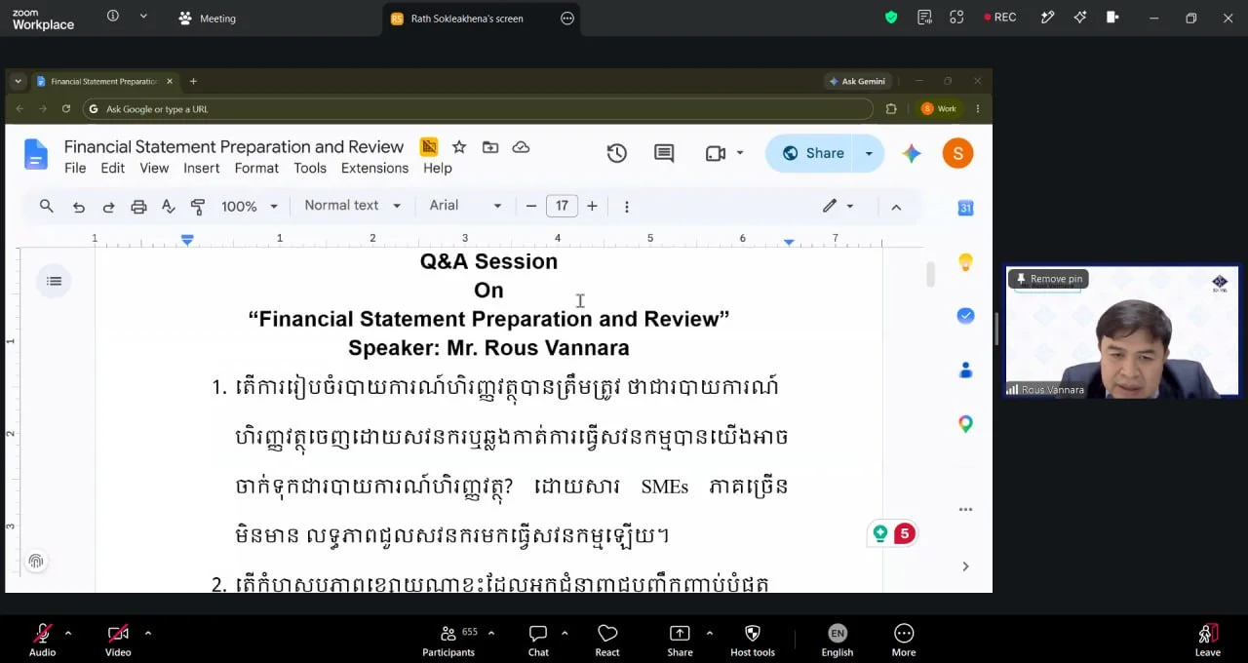Search the menus with the magnifier icon
Image resolution: width=1248 pixels, height=663 pixels.
(x=46, y=206)
